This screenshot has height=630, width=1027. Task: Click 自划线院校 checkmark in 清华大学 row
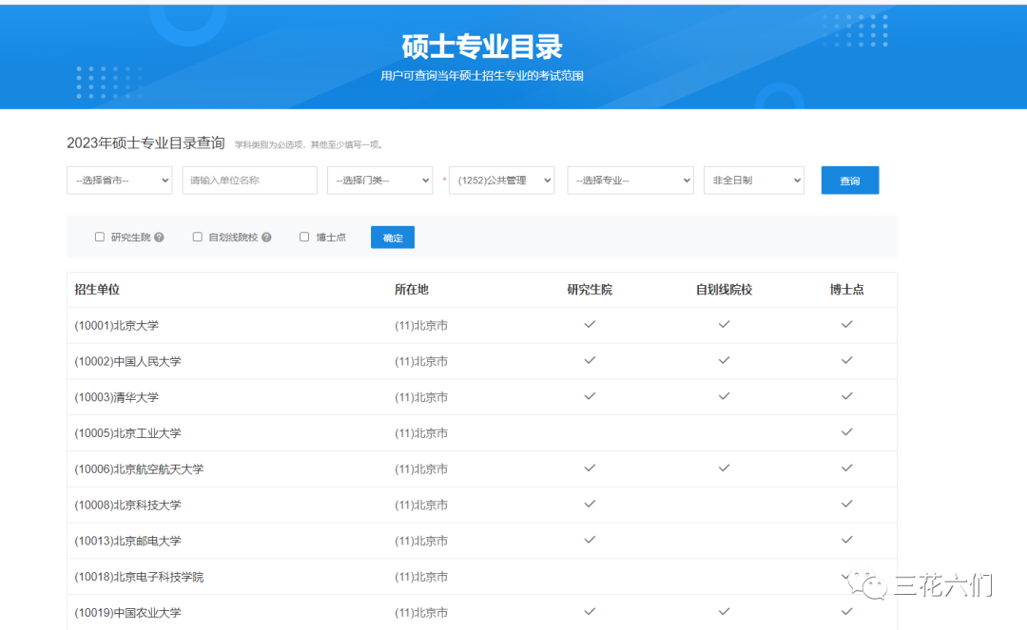pyautogui.click(x=724, y=396)
